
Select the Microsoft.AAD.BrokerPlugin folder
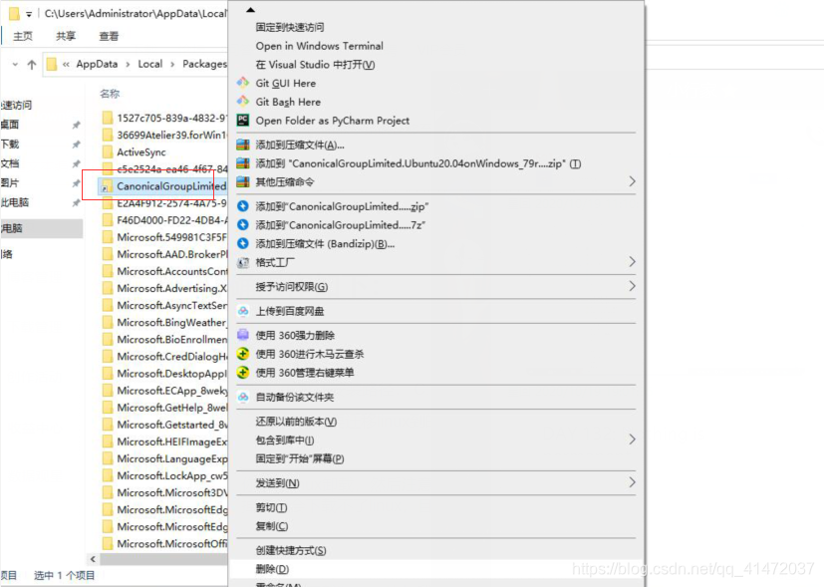click(x=171, y=254)
